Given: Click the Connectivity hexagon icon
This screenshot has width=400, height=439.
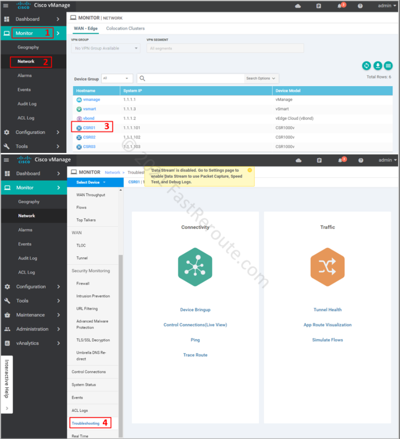Looking at the screenshot, I should coord(195,267).
